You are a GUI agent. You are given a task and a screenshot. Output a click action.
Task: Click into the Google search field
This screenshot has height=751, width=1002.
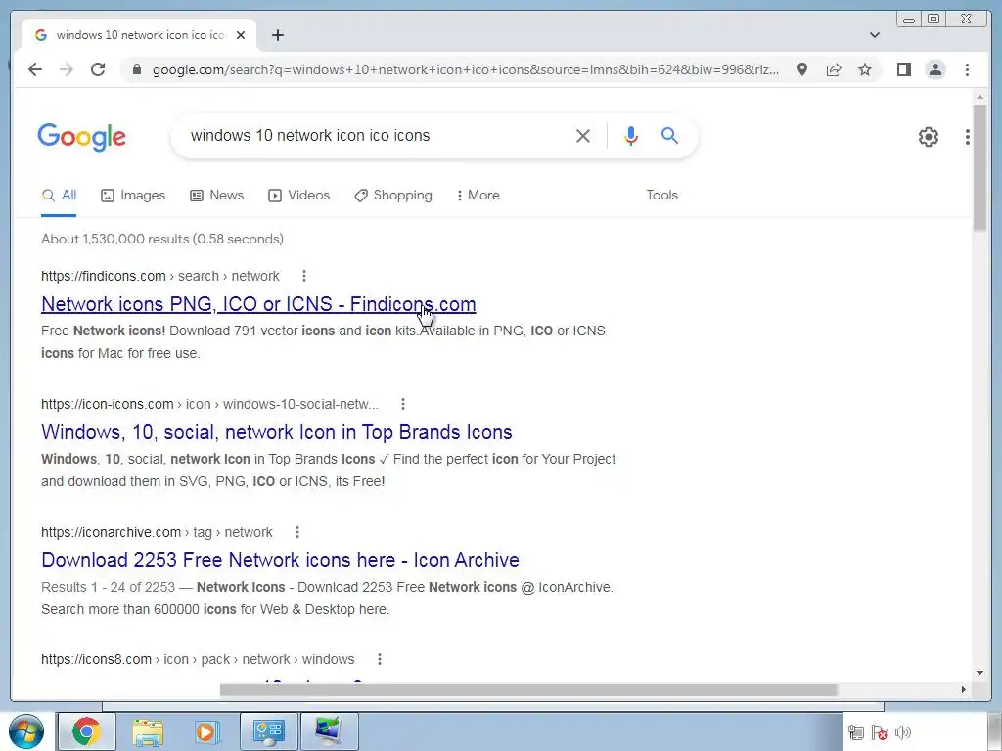(377, 135)
